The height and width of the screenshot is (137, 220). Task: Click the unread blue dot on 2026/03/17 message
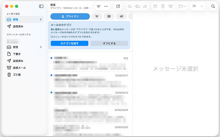click(x=51, y=75)
